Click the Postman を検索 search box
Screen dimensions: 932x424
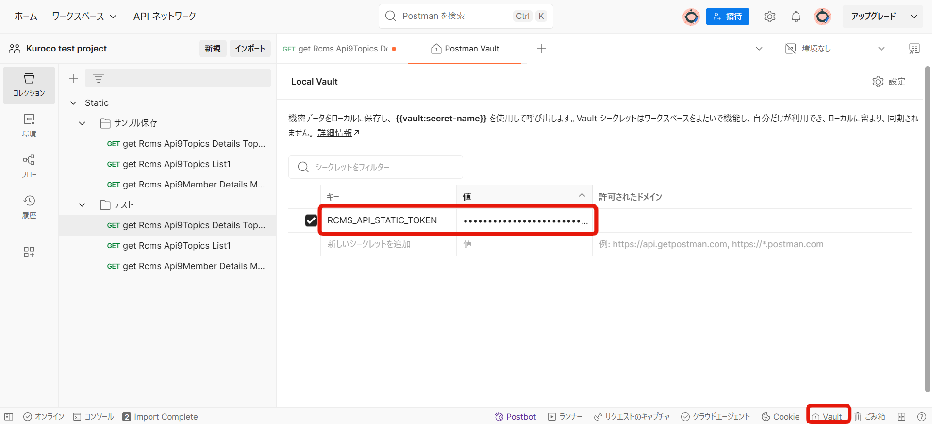click(x=466, y=16)
